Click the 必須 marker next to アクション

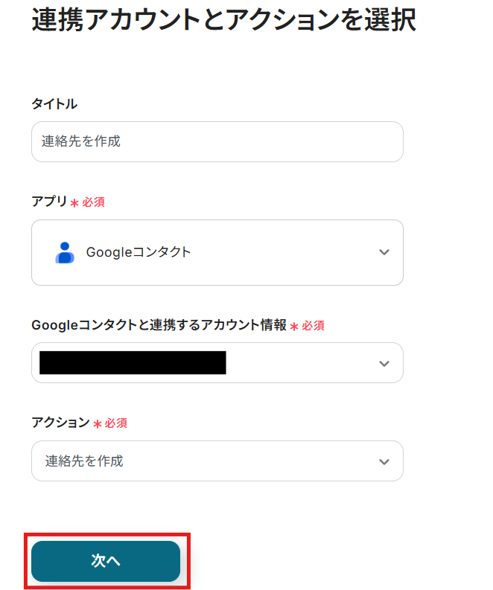coord(116,423)
